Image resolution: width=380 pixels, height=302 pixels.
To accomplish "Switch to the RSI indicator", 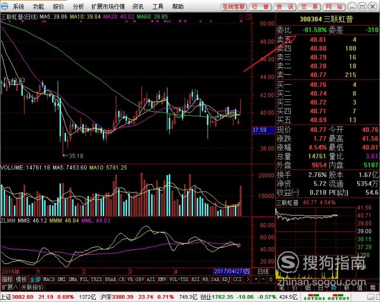I will pyautogui.click(x=196, y=279).
